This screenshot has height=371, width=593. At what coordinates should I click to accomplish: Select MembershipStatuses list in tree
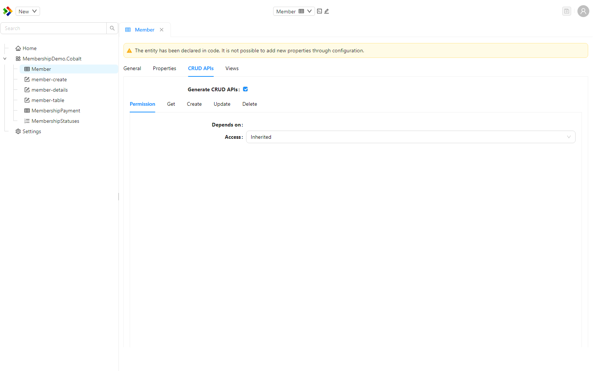tap(55, 121)
